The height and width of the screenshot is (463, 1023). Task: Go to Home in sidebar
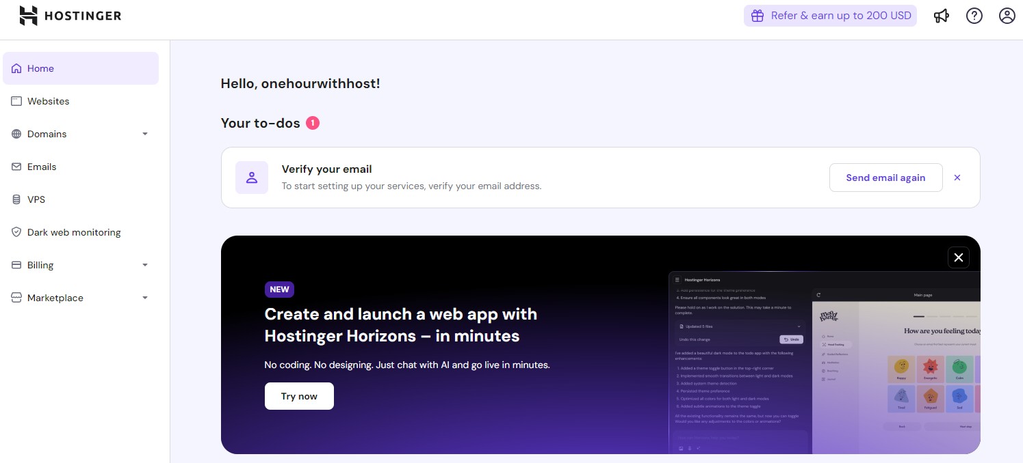click(81, 68)
